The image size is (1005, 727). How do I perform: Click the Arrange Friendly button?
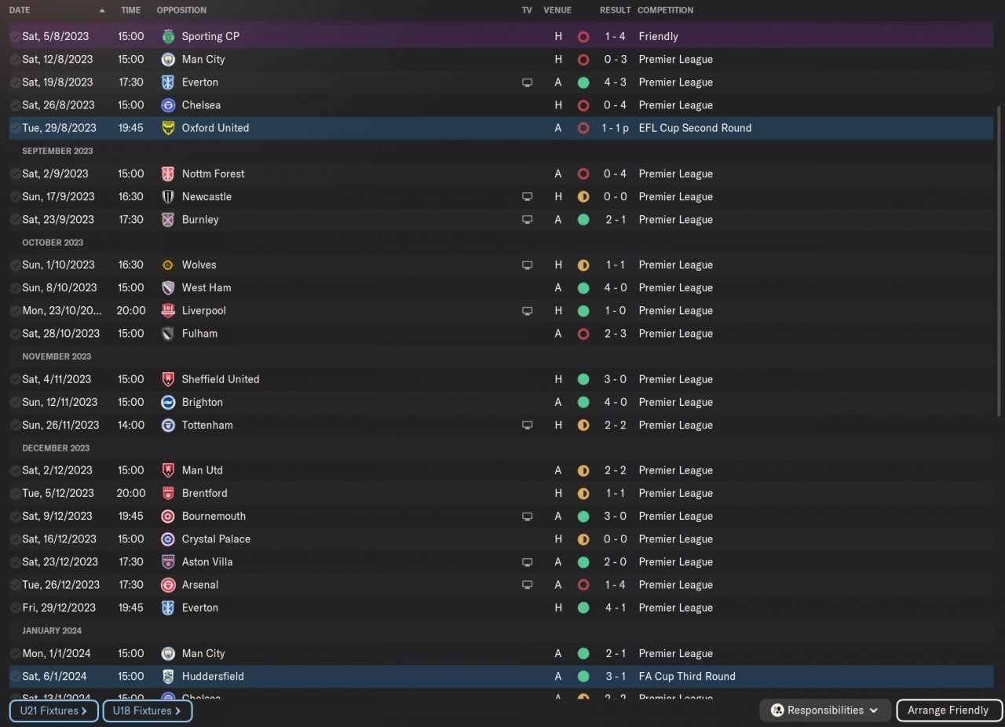pyautogui.click(x=948, y=711)
